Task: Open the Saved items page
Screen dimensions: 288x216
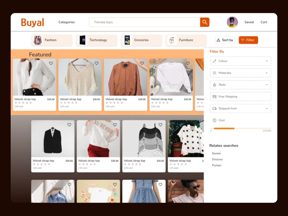Action: [x=249, y=22]
